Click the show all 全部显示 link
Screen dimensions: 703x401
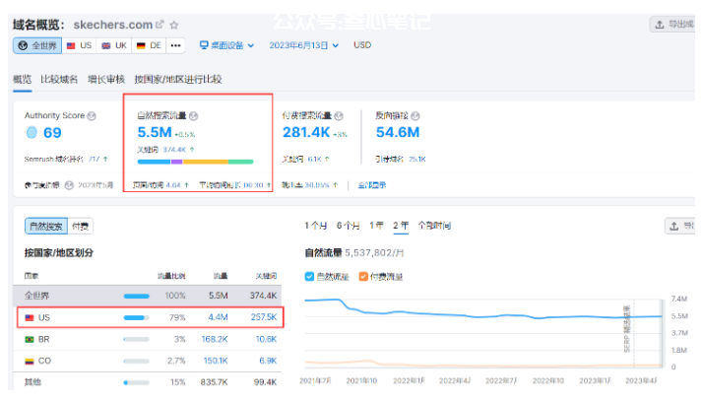point(371,185)
